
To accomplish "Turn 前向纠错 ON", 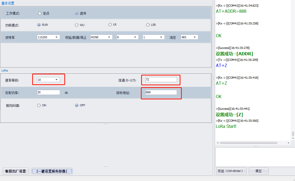I will click(x=39, y=105).
